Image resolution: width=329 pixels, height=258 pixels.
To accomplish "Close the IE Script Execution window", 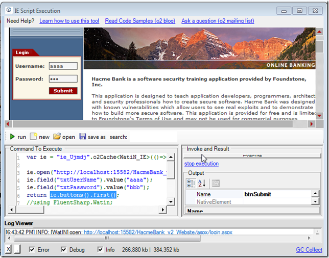I will coord(315,11).
